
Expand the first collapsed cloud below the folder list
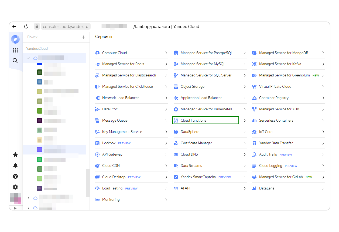coord(29,198)
